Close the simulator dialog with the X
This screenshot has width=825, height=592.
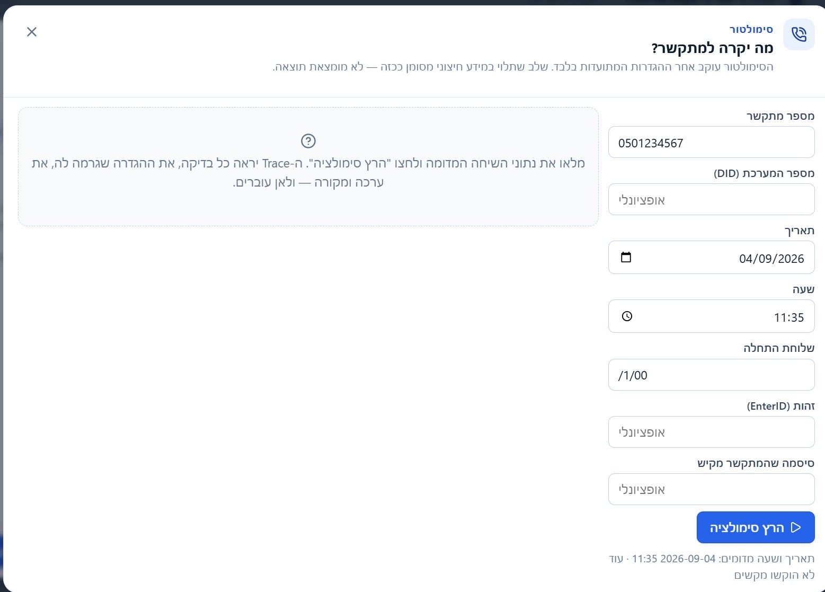point(32,32)
